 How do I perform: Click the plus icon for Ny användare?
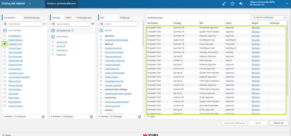click(x=5, y=30)
